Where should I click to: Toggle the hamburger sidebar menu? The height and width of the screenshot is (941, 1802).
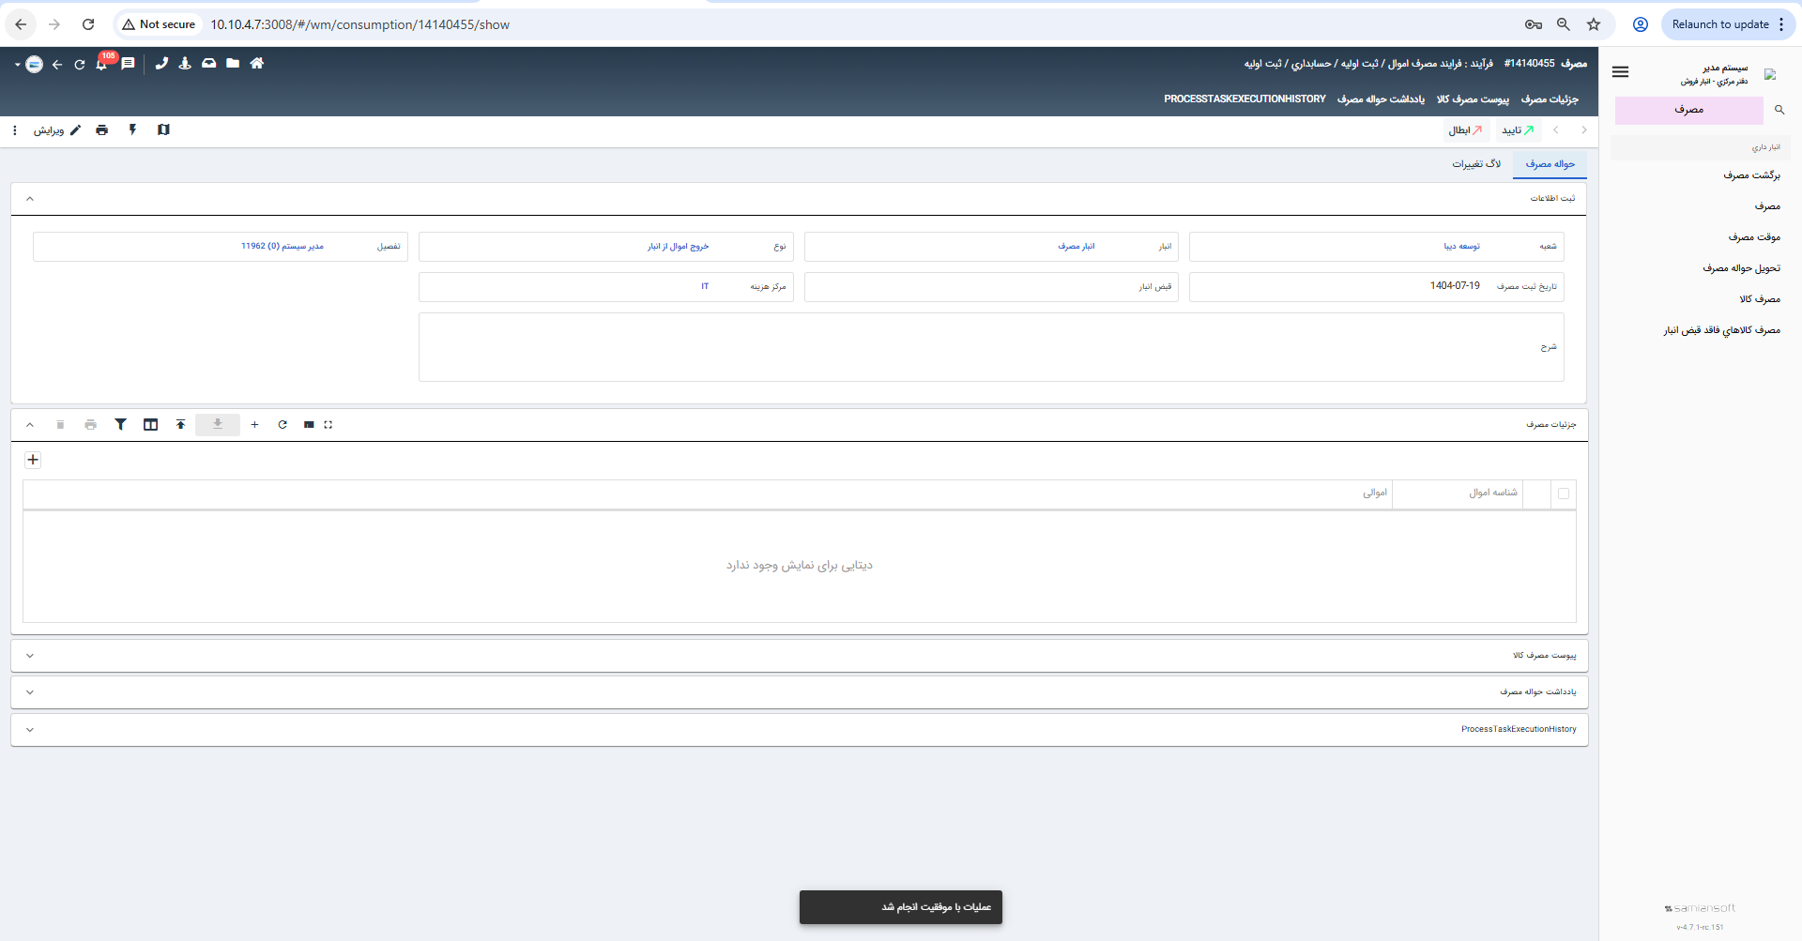tap(1620, 72)
